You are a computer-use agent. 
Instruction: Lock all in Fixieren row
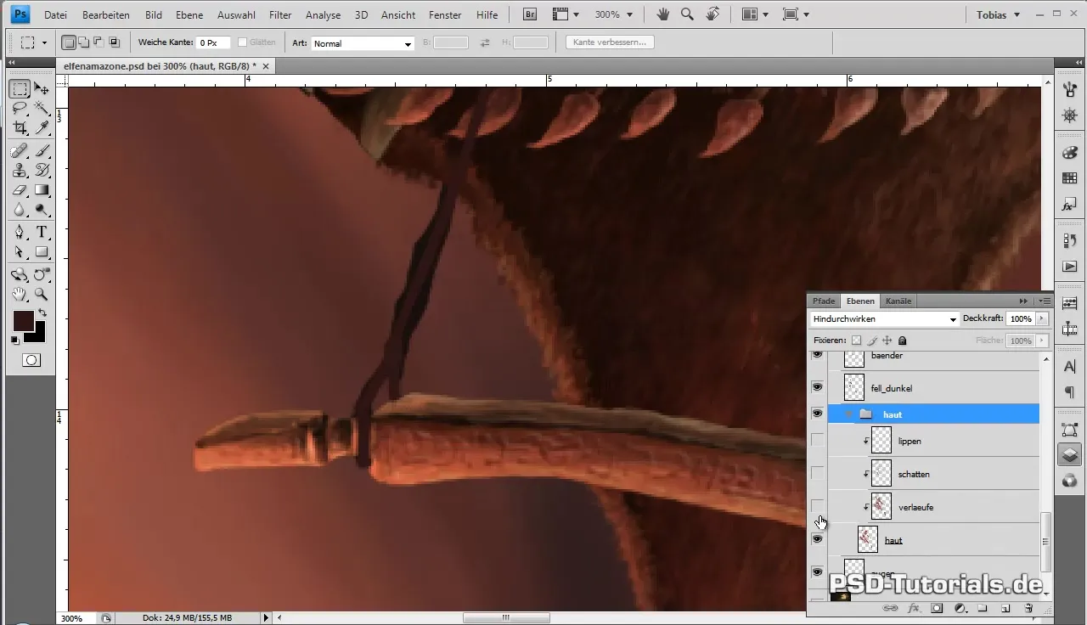pos(903,341)
